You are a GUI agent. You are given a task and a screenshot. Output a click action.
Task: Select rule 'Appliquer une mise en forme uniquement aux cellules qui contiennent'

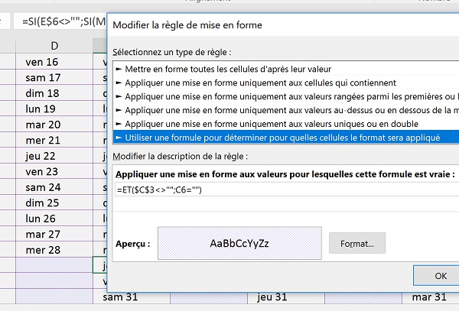[285, 83]
